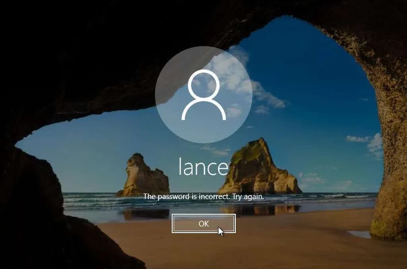Click the larger moss-topped sea stack rock
407x269 pixels.
(x=258, y=168)
